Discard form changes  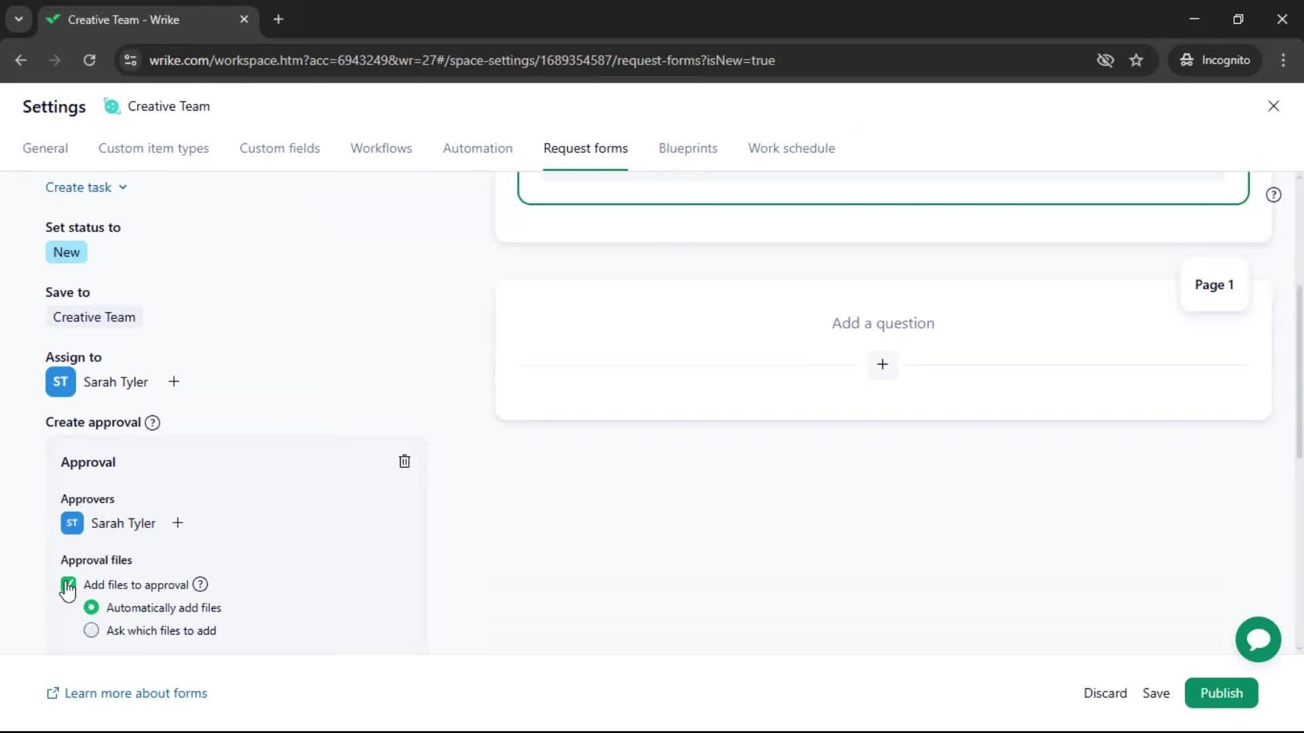(x=1105, y=693)
